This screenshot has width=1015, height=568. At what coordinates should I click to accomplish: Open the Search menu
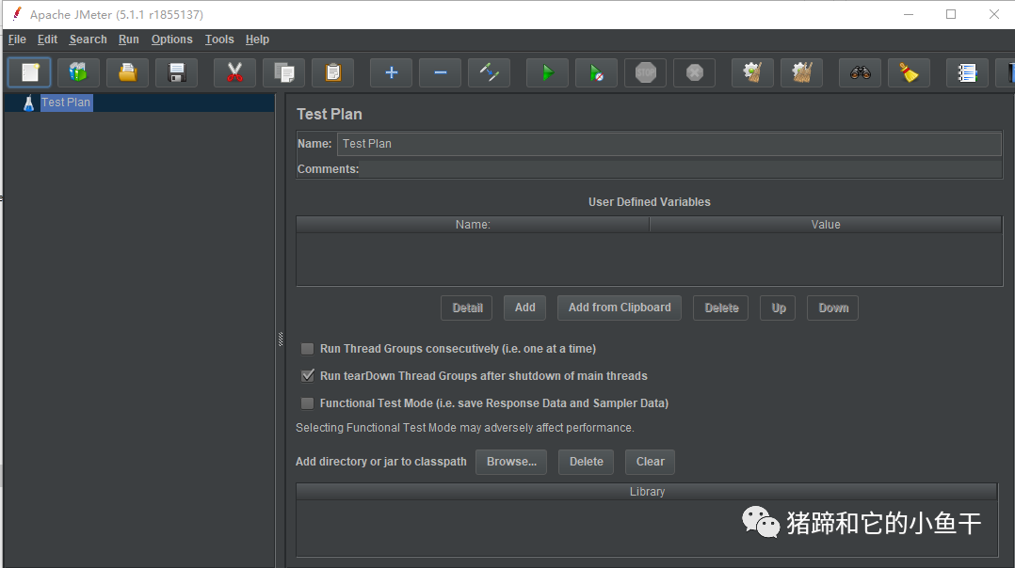89,39
